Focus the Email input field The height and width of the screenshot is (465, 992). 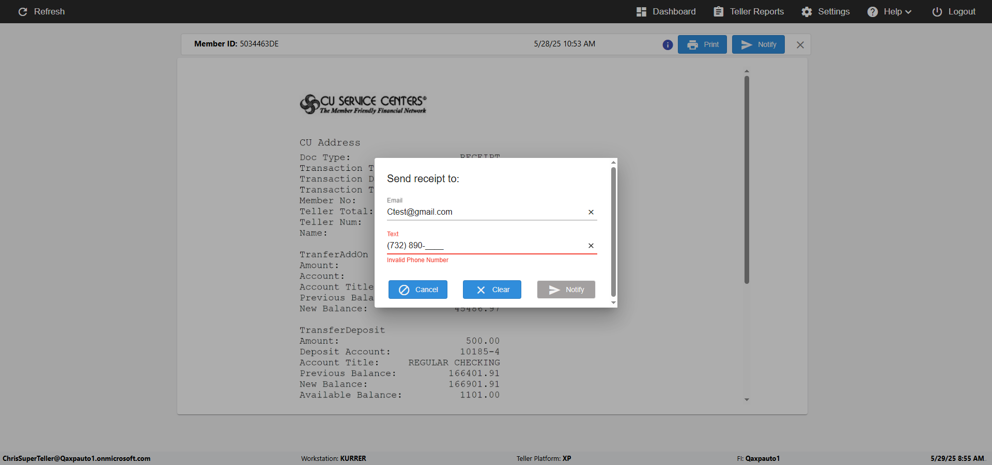coord(486,212)
